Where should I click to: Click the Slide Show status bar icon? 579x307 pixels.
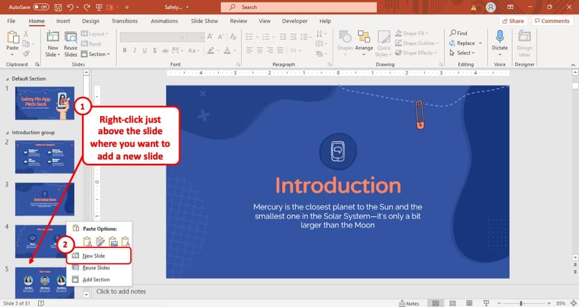click(486, 303)
